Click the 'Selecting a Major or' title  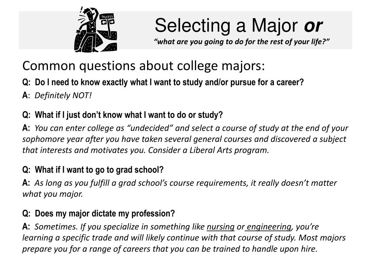(238, 26)
